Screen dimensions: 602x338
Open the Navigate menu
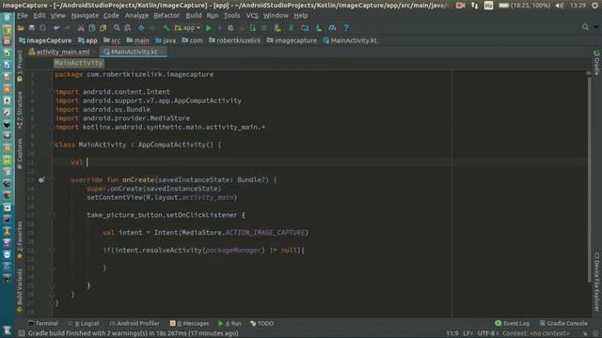point(85,15)
